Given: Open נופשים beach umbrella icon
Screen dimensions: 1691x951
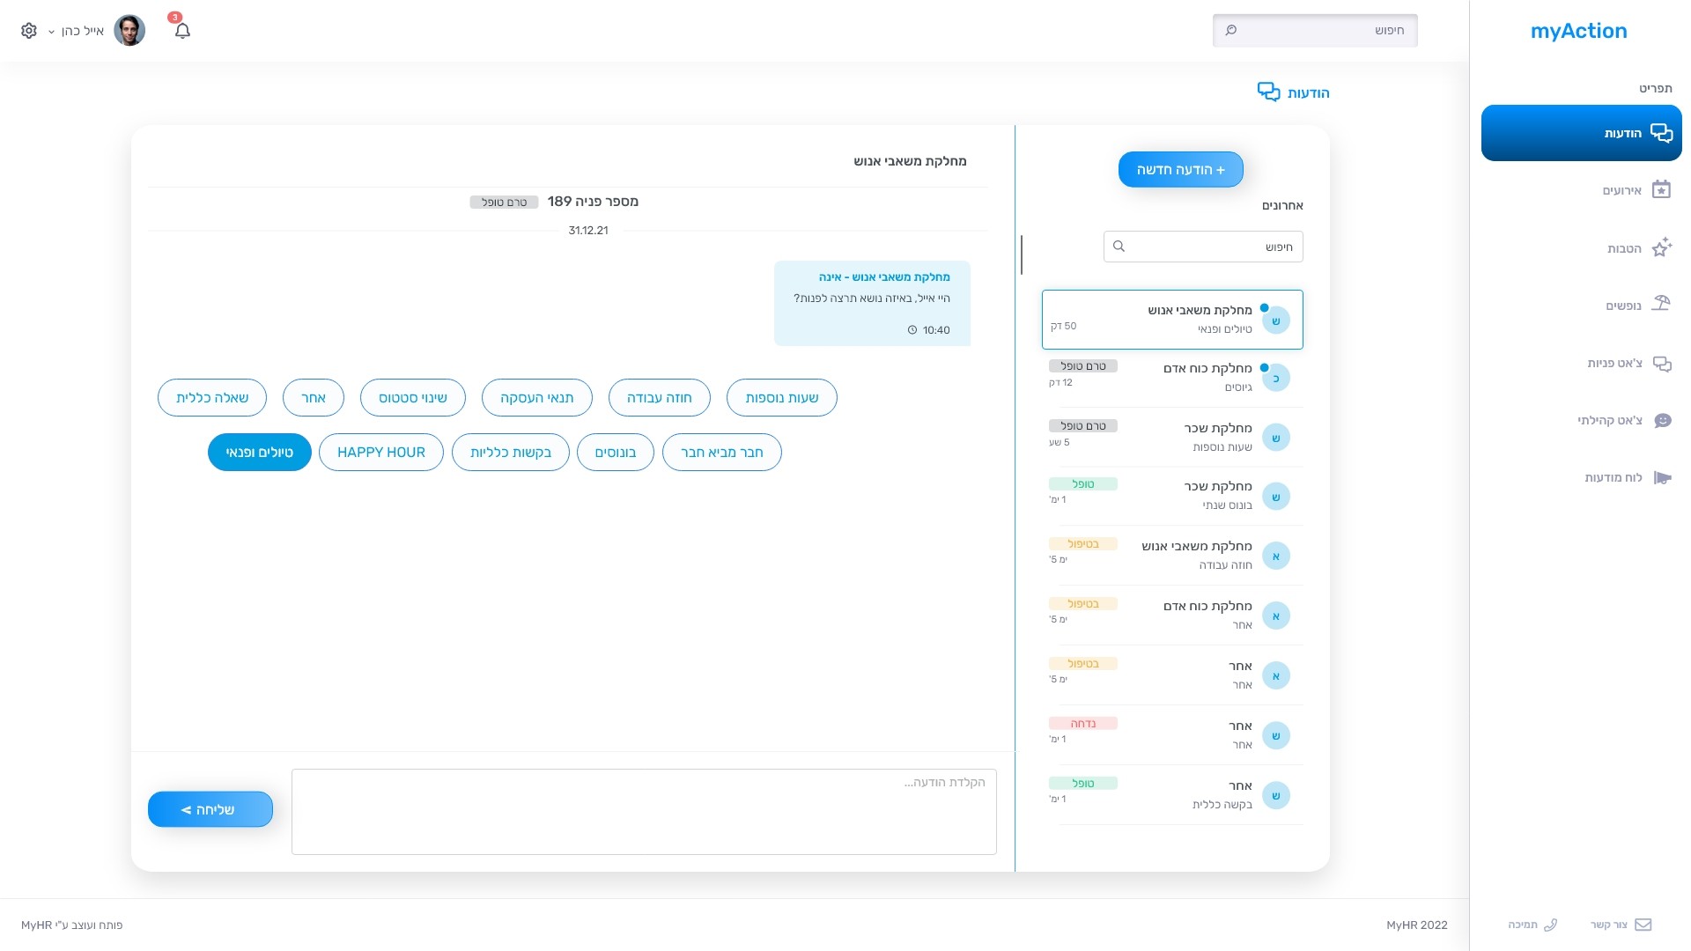Looking at the screenshot, I should [x=1661, y=305].
